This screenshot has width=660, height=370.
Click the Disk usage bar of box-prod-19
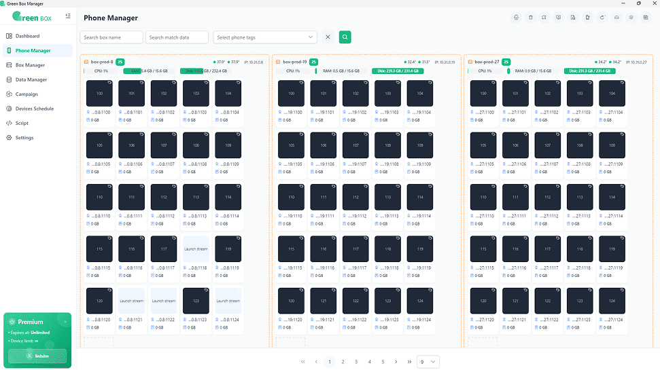398,71
